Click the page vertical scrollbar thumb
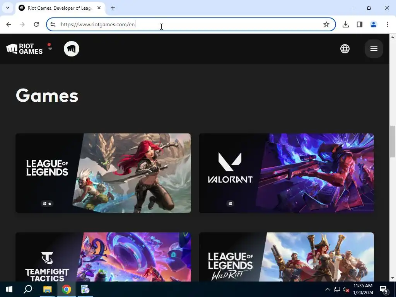This screenshot has height=297, width=396. (393, 142)
